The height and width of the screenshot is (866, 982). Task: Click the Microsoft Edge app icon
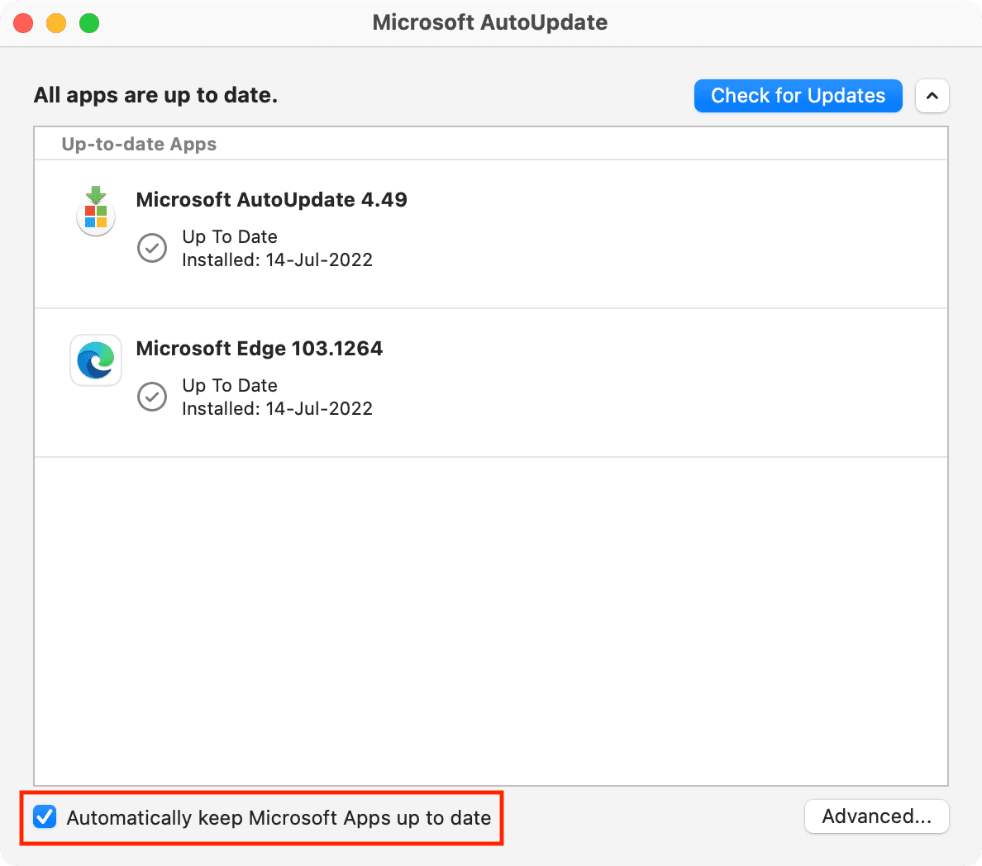coord(96,360)
